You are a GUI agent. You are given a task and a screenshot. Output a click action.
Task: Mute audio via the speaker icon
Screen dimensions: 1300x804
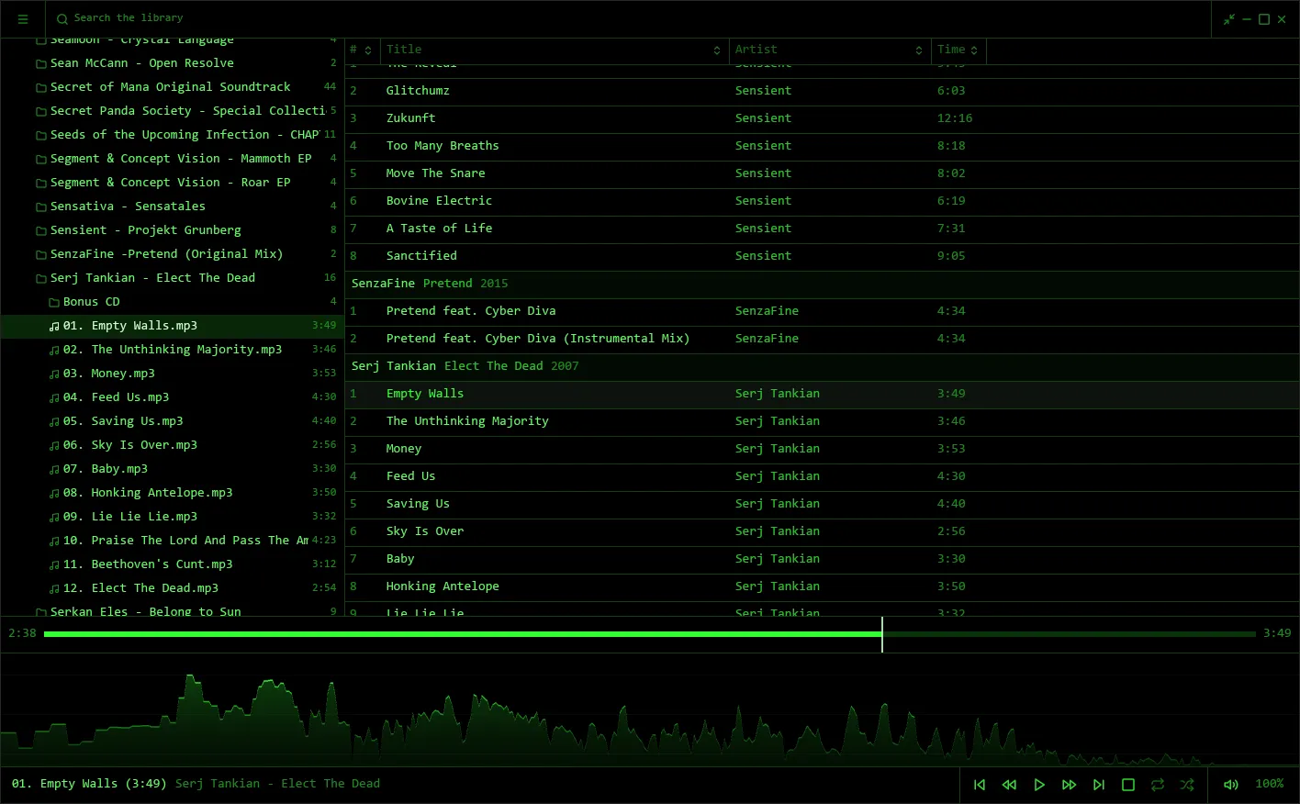[1231, 785]
